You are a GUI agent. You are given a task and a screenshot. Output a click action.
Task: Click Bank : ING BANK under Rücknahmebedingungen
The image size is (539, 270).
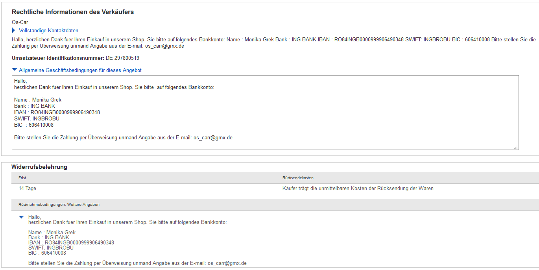(x=49, y=237)
